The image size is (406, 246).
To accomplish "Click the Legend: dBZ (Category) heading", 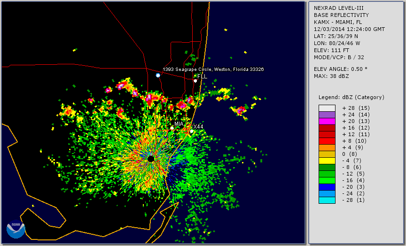I will click(x=351, y=97).
